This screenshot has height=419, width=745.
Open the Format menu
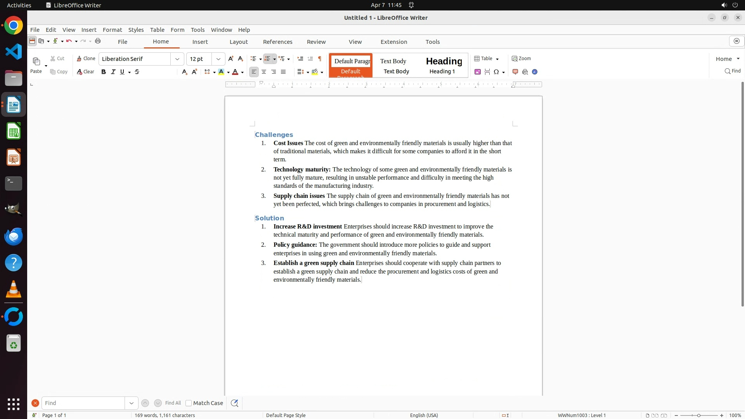(x=112, y=30)
